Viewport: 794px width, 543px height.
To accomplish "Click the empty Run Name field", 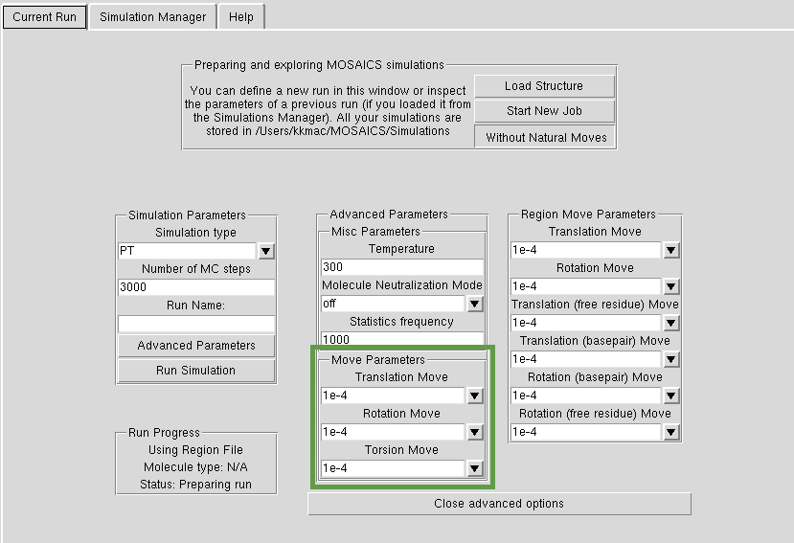I will [x=196, y=324].
